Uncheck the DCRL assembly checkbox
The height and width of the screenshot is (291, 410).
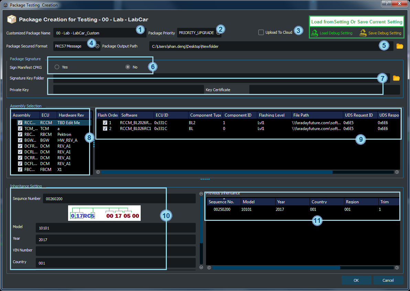coord(20,152)
